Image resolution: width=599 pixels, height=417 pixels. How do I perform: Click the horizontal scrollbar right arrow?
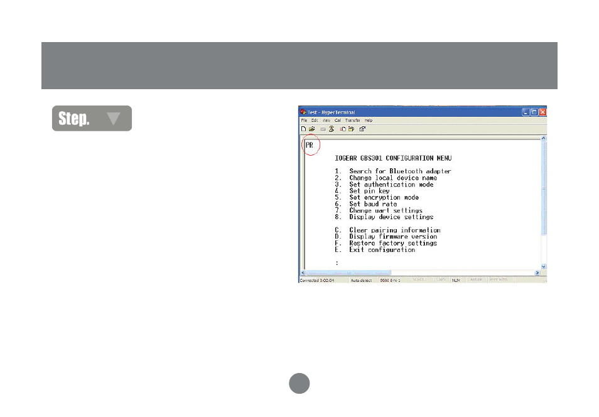pos(537,273)
